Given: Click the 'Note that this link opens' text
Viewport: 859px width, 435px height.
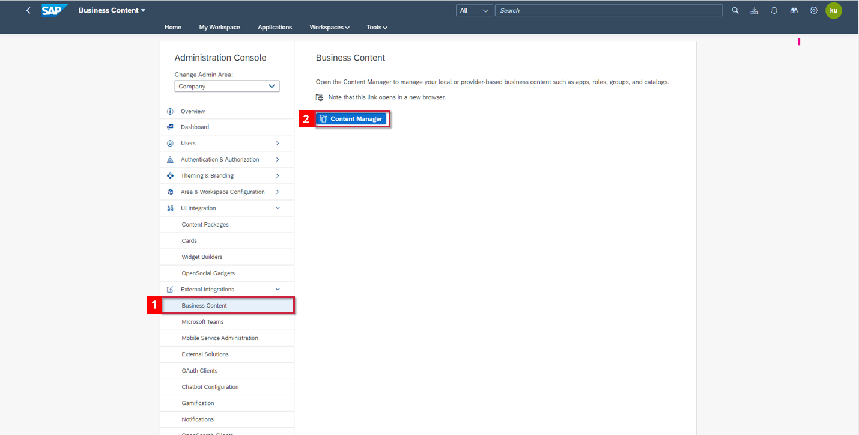Looking at the screenshot, I should (387, 97).
